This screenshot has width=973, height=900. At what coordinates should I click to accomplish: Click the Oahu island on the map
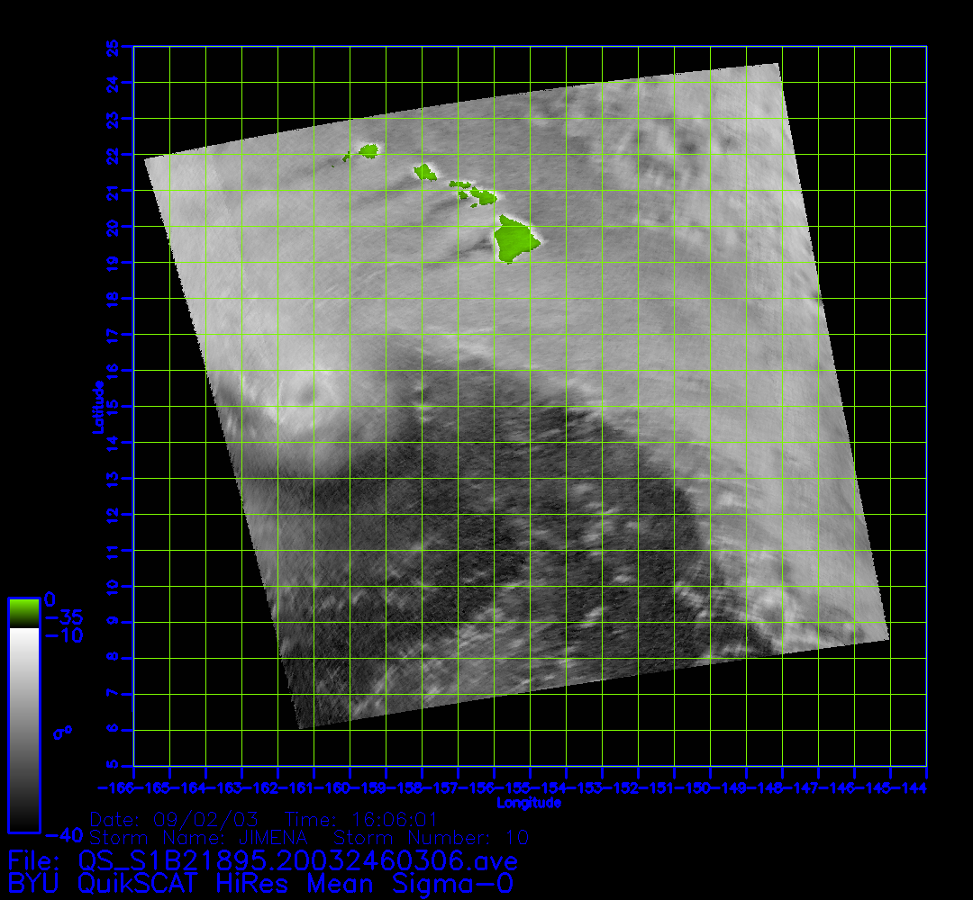(424, 170)
